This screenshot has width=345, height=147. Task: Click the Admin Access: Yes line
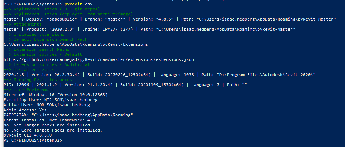click(x=25, y=110)
